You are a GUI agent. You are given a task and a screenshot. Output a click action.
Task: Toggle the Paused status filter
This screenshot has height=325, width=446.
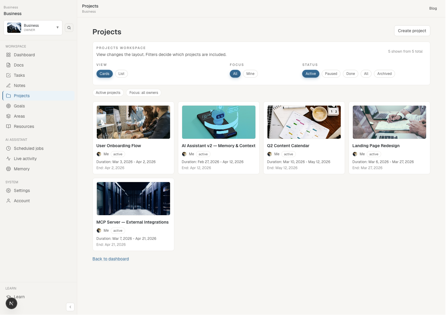coord(331,74)
